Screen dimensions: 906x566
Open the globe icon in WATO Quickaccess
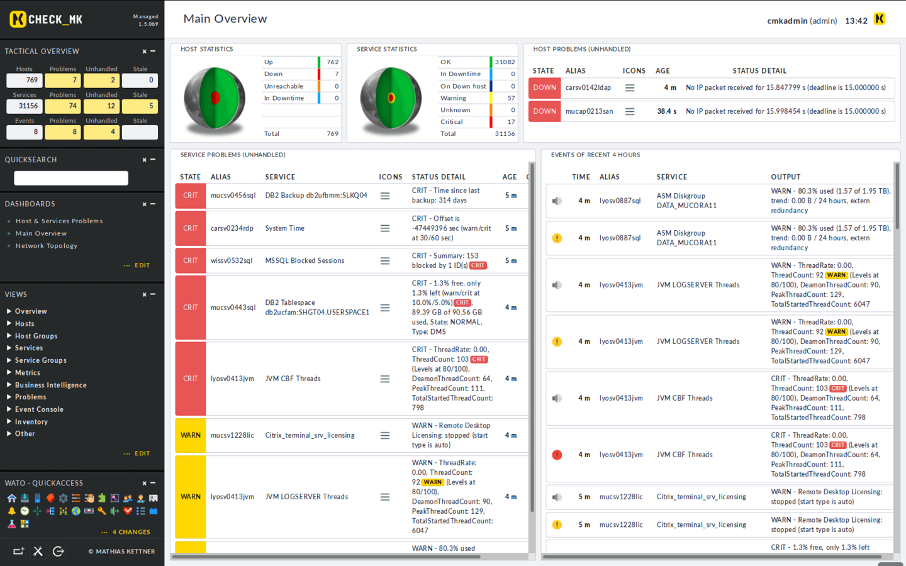coord(76,511)
